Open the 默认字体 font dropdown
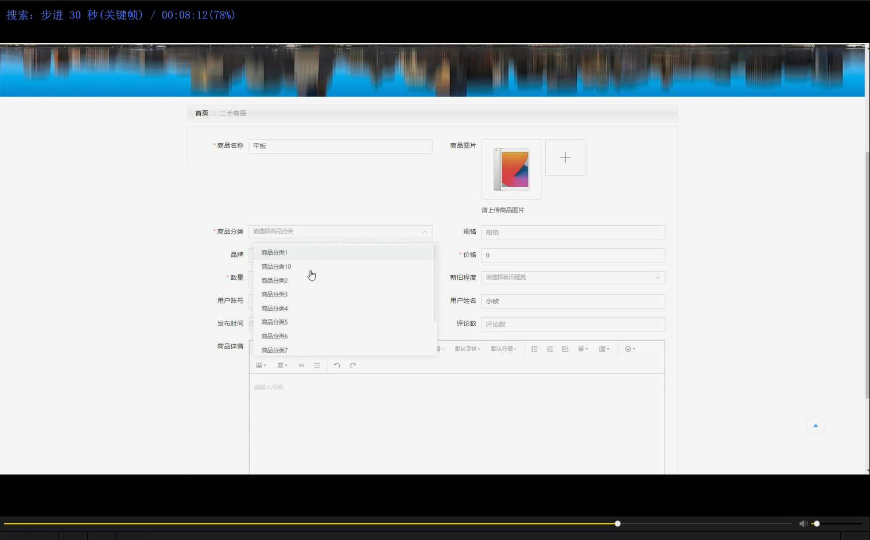 coord(467,349)
